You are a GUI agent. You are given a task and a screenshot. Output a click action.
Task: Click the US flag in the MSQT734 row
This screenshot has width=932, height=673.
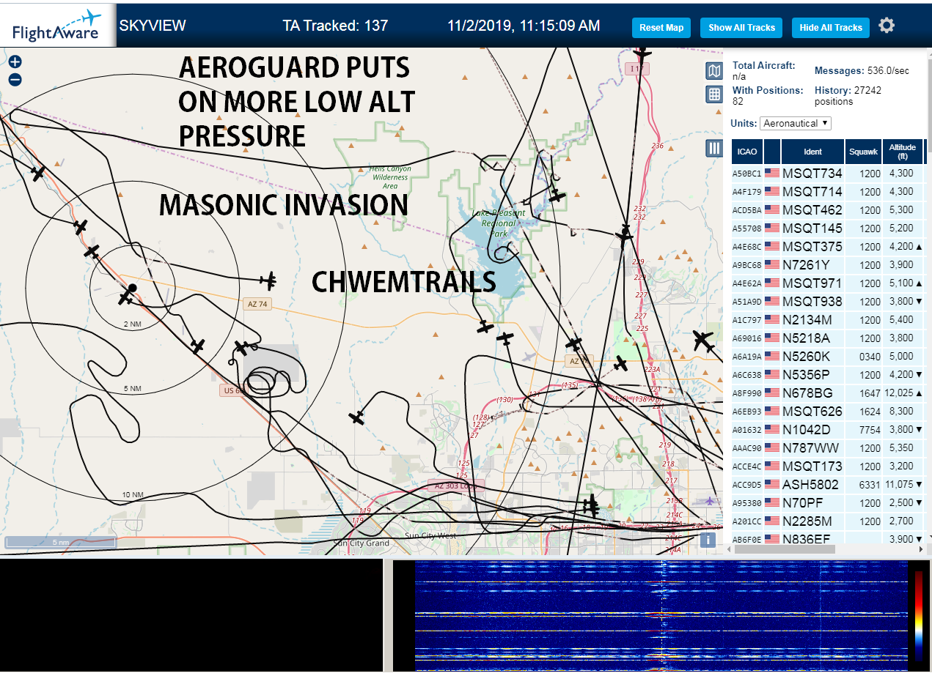click(772, 174)
